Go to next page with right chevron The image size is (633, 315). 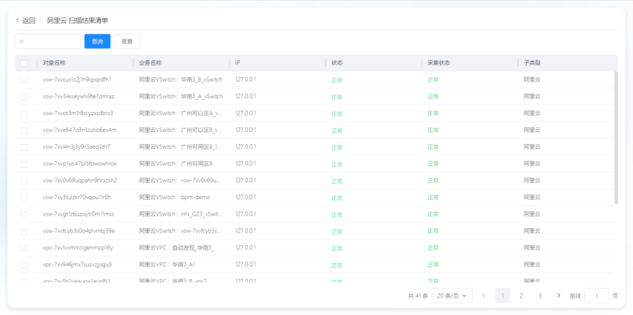pos(559,296)
